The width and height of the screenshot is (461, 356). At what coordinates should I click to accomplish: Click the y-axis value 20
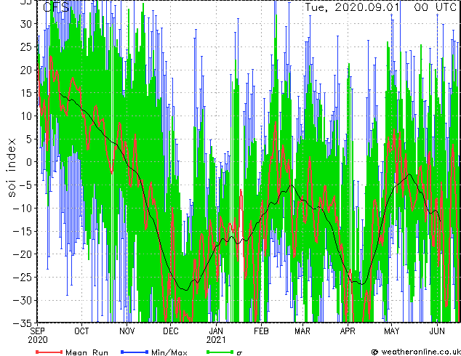26,70
